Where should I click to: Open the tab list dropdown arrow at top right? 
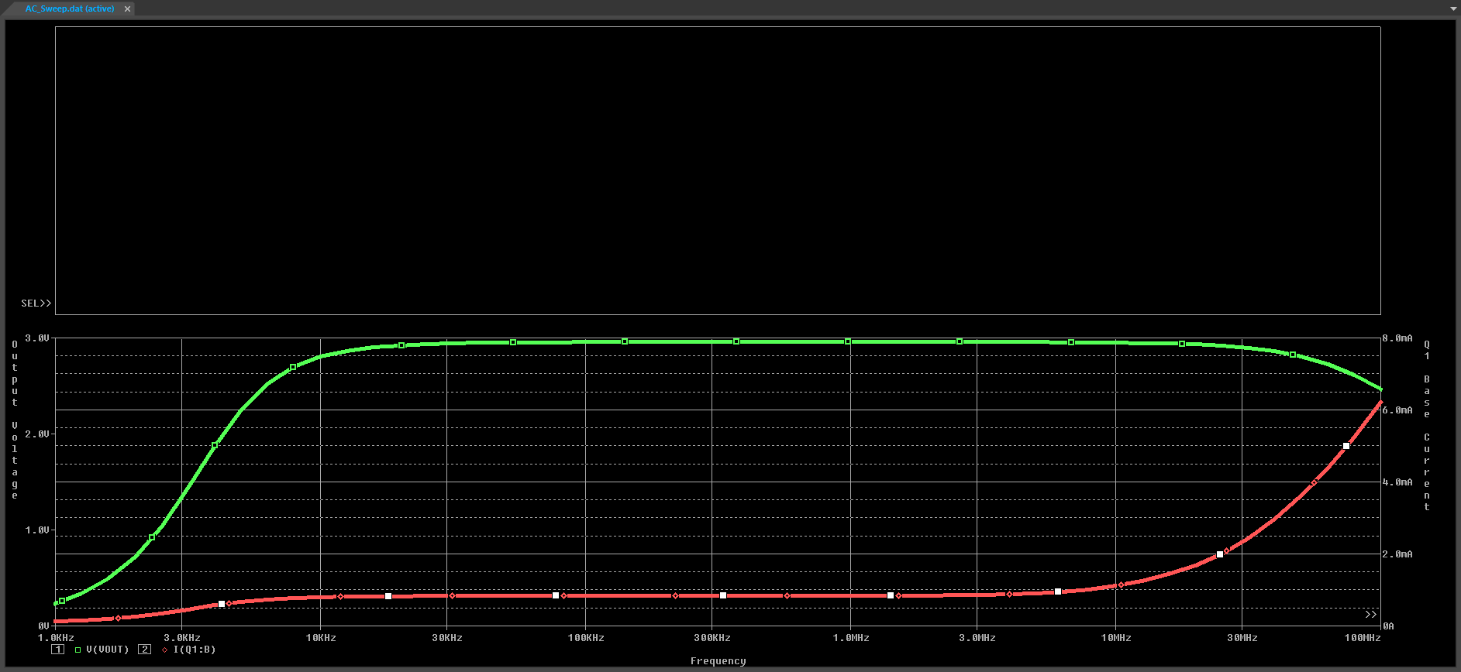1453,9
